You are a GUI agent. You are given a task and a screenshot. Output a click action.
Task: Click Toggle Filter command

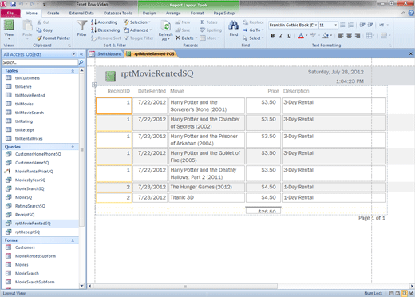click(139, 38)
